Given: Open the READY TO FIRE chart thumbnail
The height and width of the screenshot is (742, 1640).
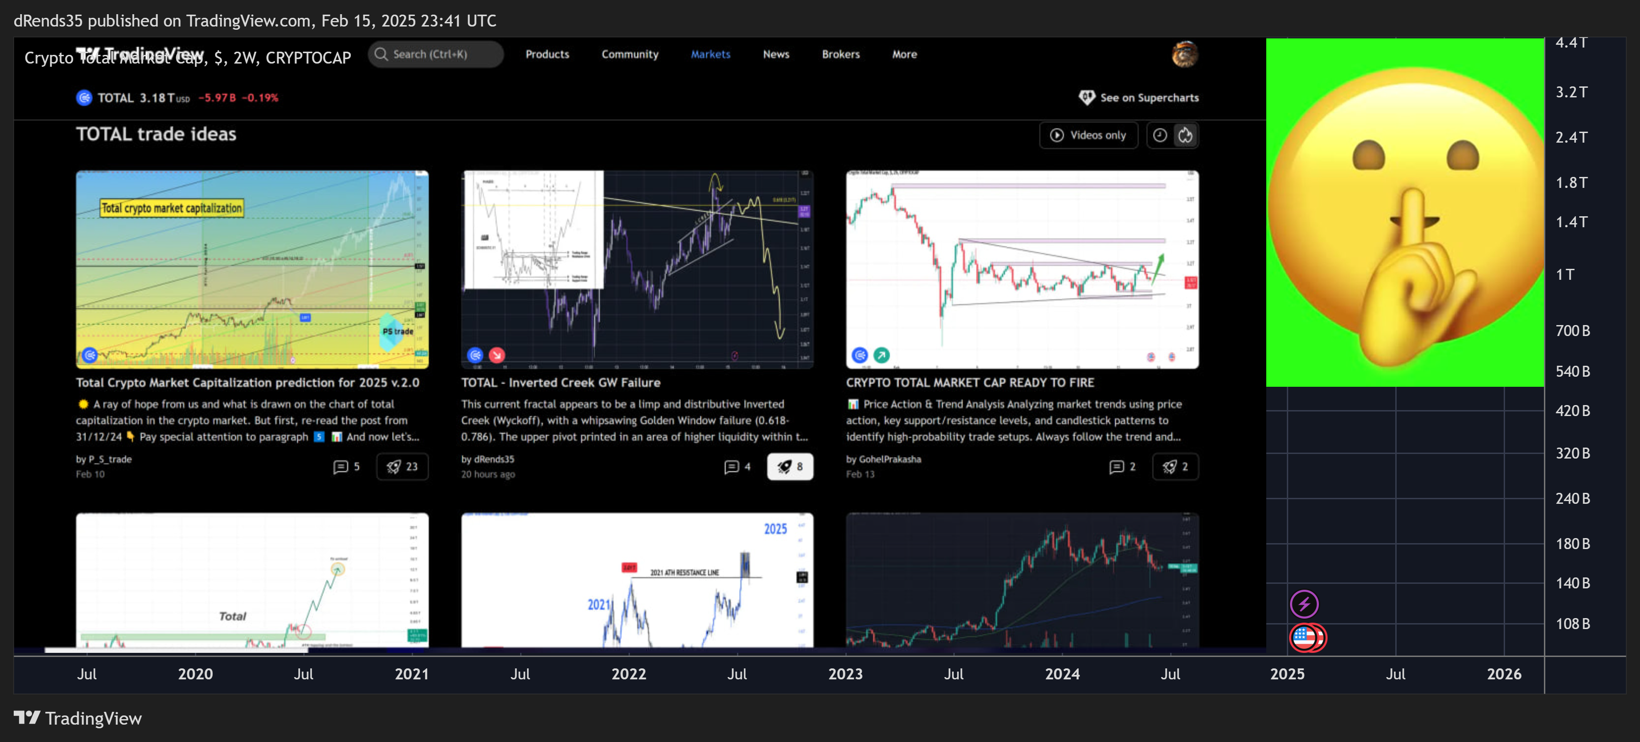Looking at the screenshot, I should tap(1022, 269).
